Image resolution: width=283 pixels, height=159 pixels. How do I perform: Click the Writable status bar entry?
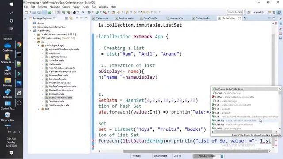pos(137,156)
